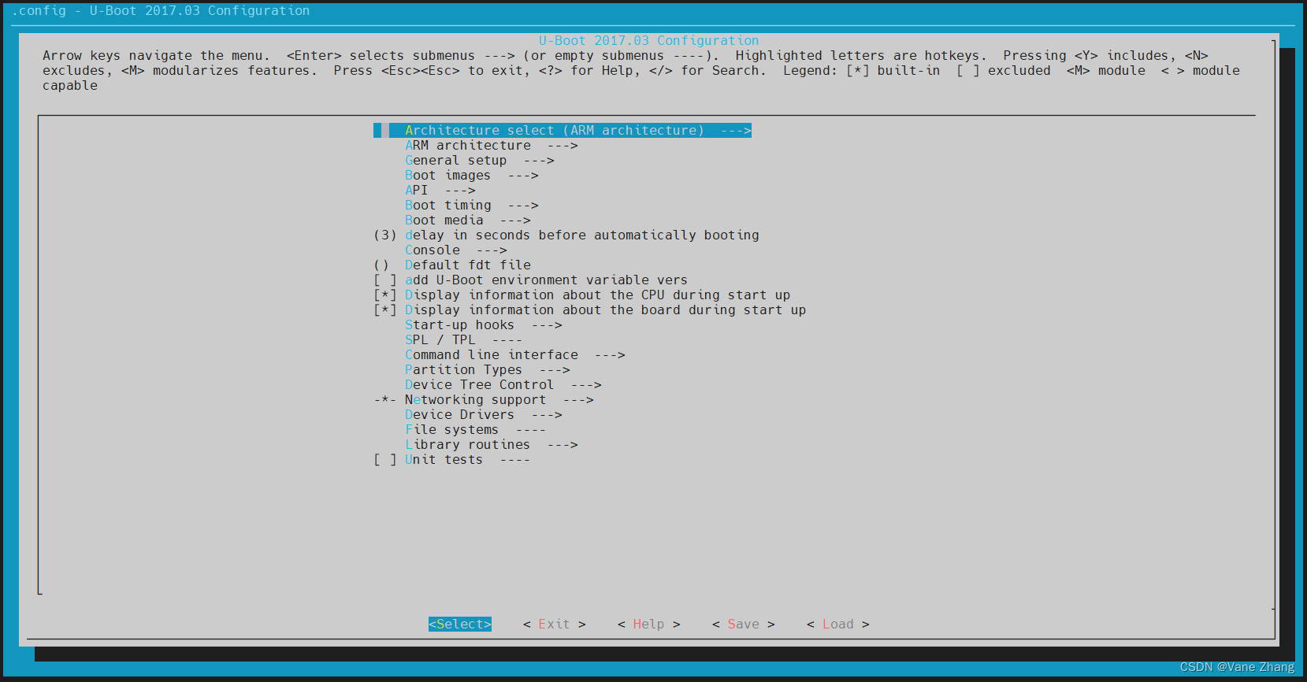Click the Select button
Screen dimensions: 1307x682
[460, 624]
